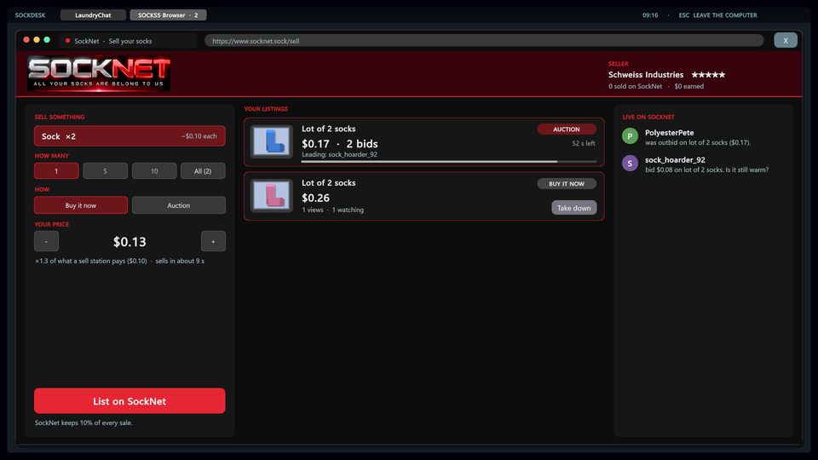Open the Sock ×2 item selector
Viewport: 818px width, 460px height.
(130, 136)
